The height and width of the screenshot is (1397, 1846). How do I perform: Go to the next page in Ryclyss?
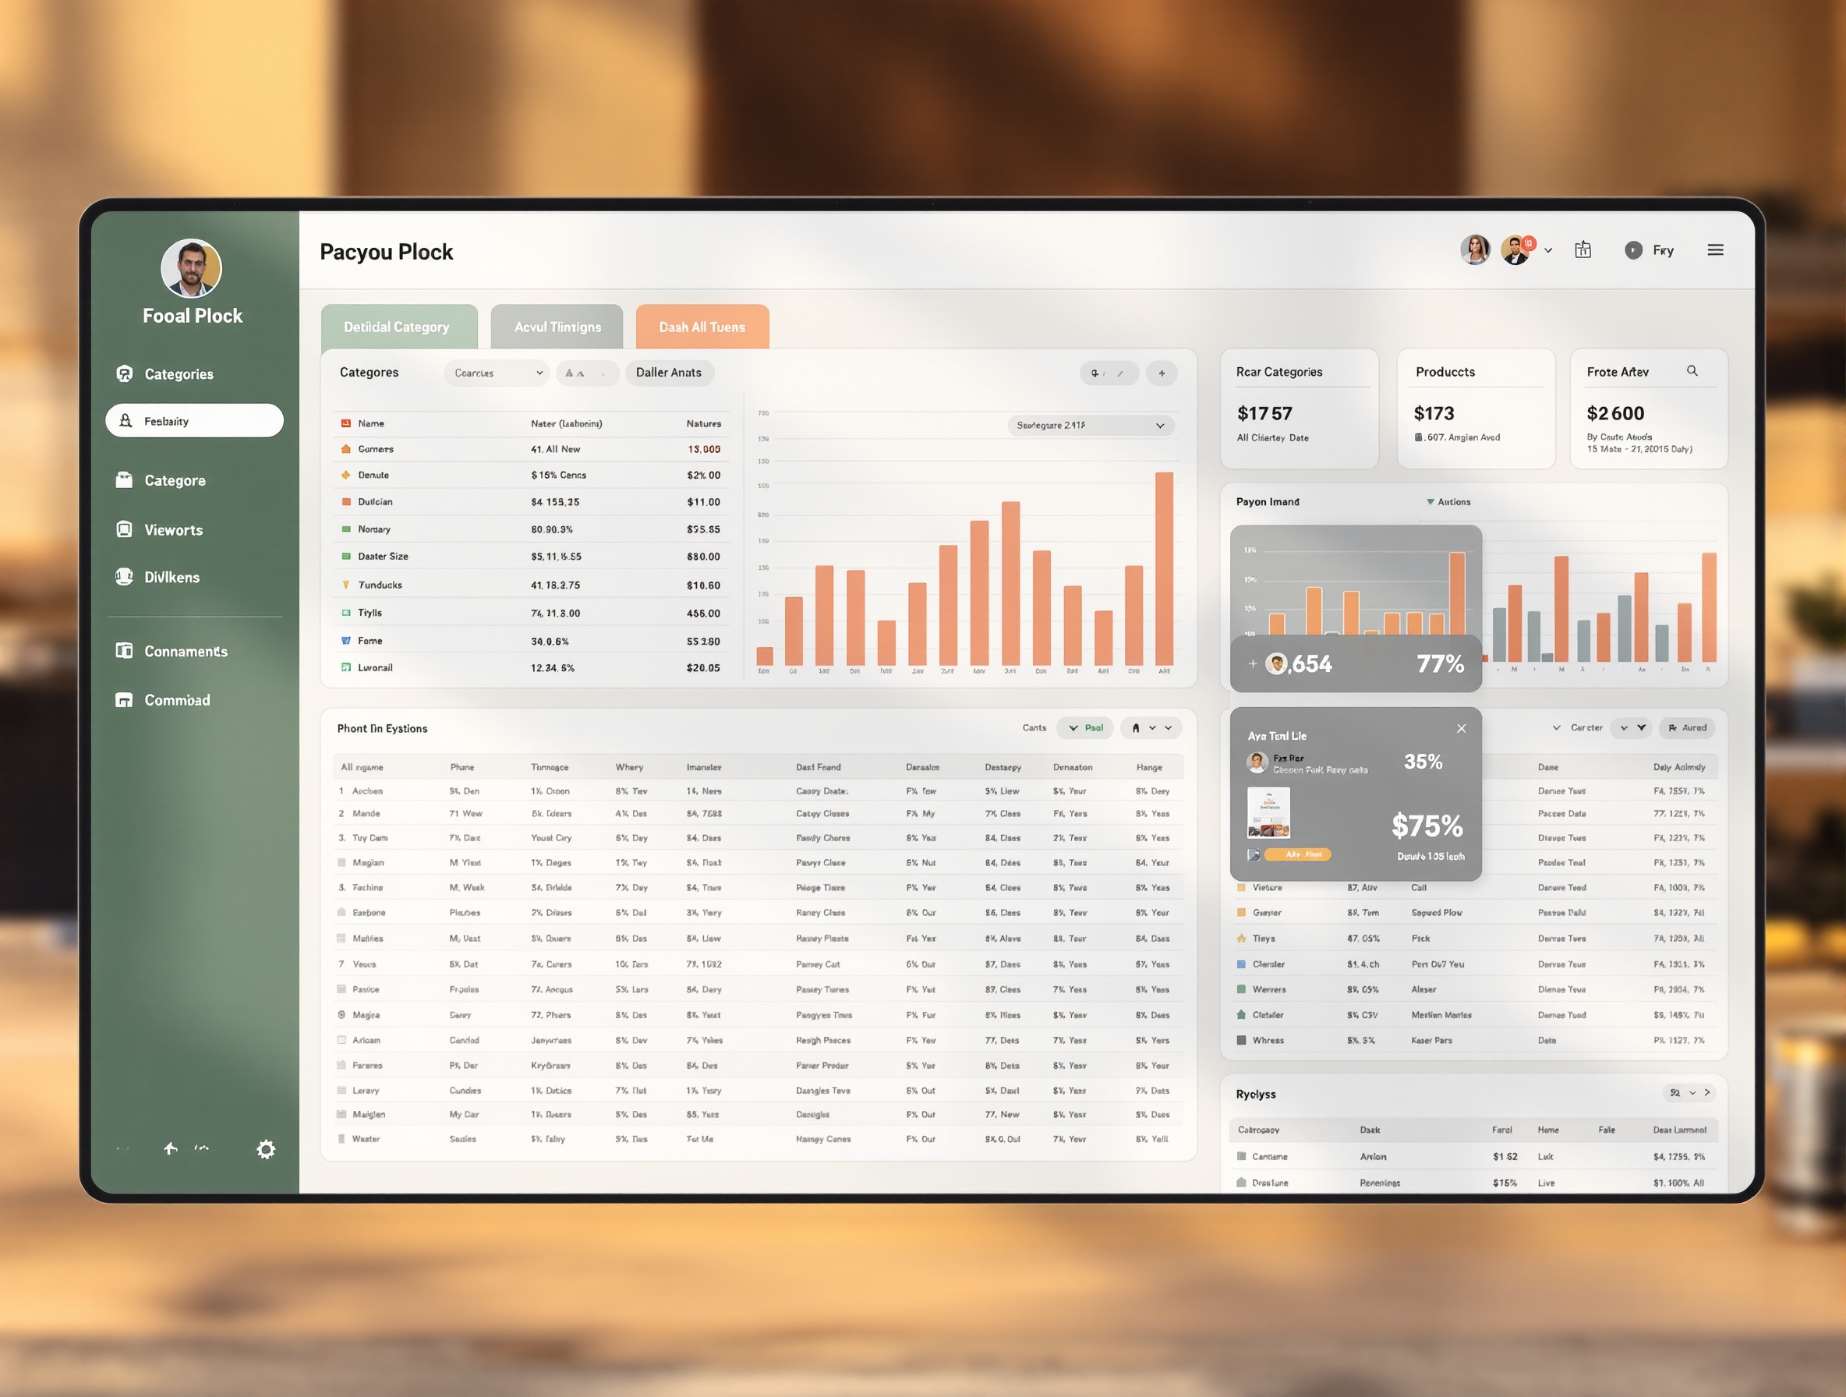pyautogui.click(x=1707, y=1092)
